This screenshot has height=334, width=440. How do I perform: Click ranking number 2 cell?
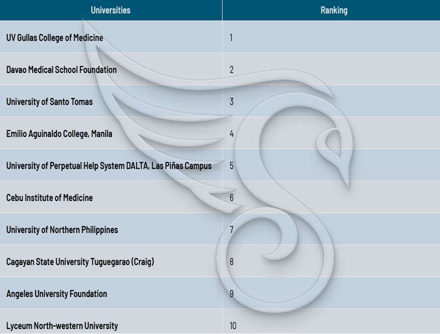click(x=332, y=69)
